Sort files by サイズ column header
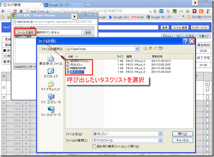This screenshot has height=157, width=214. [114, 56]
